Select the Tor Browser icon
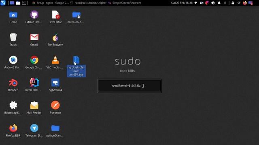The width and height of the screenshot is (259, 145). pyautogui.click(x=55, y=39)
